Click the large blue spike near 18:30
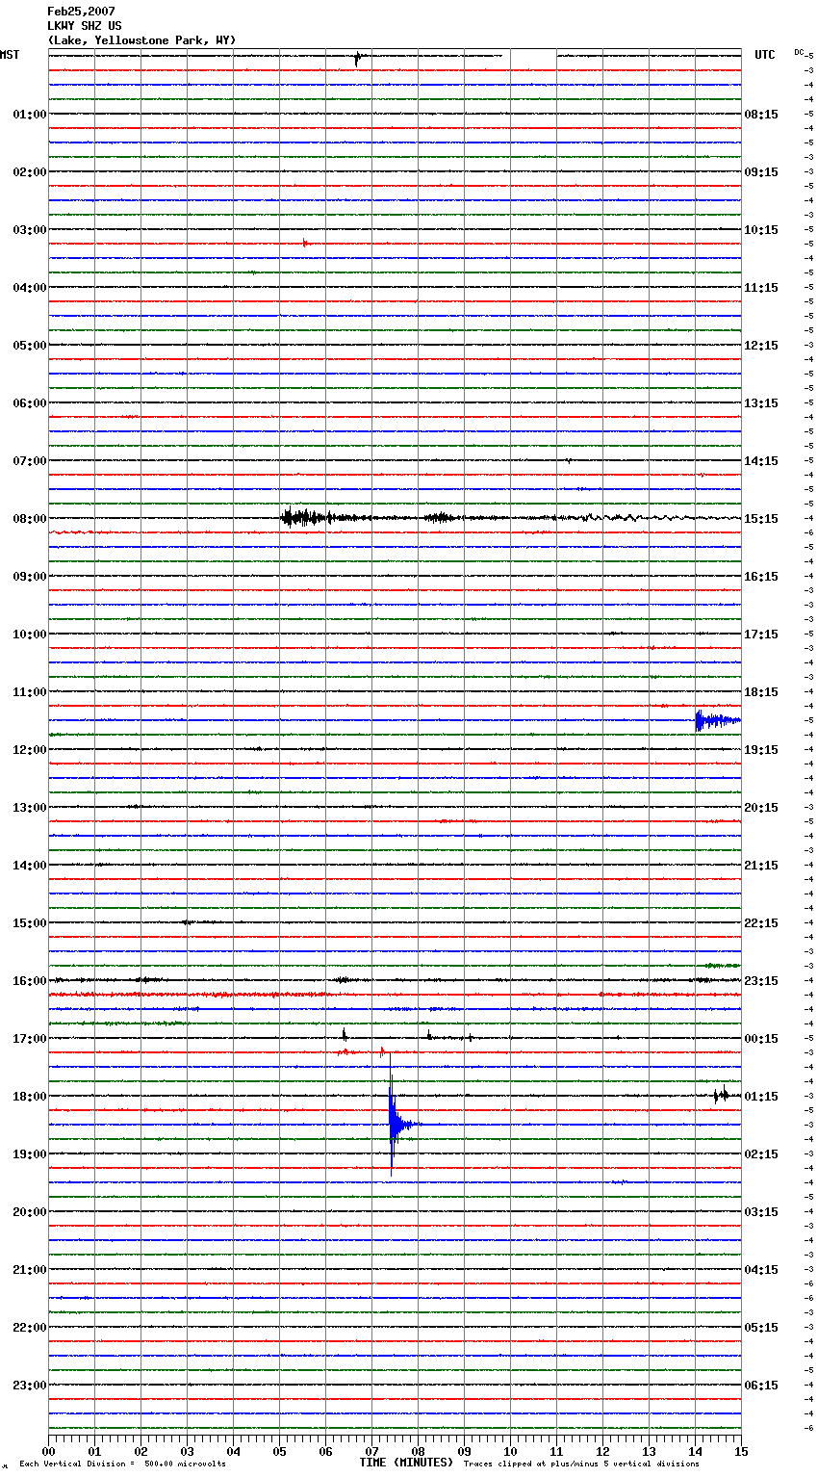818x1477 pixels. (x=393, y=1123)
